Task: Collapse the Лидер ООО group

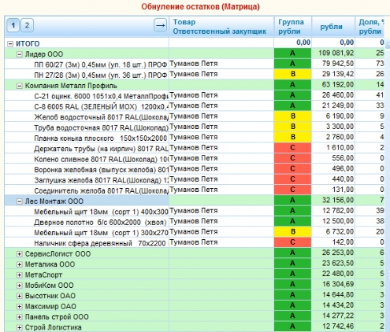Action: click(19, 54)
